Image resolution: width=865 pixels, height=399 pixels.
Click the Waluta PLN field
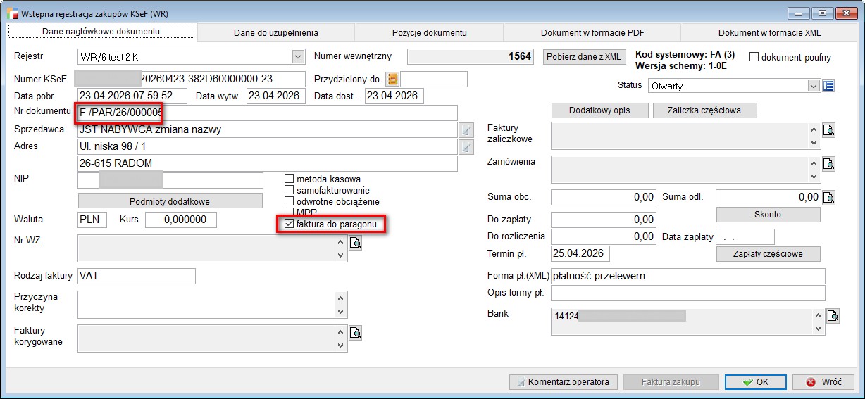point(92,220)
